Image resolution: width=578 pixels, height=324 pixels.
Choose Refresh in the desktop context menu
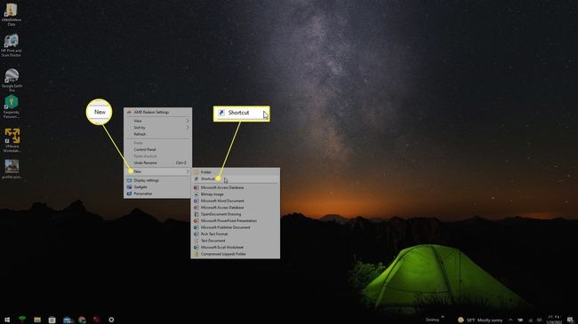[157, 134]
